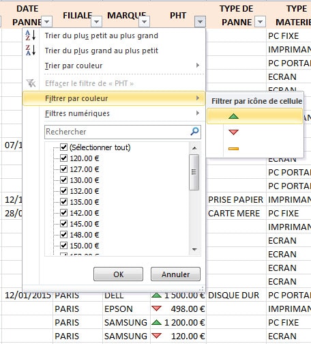Open the DATE PANNE filter dropdown
311x344 pixels.
click(x=47, y=22)
